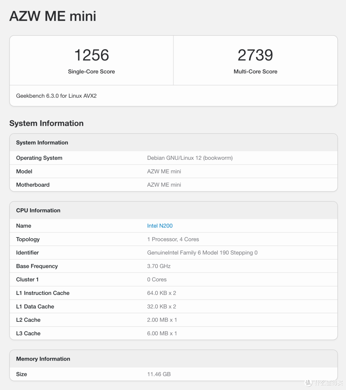346x390 pixels.
Task: Select the AZW ME mini value in Model row
Action: coord(164,172)
